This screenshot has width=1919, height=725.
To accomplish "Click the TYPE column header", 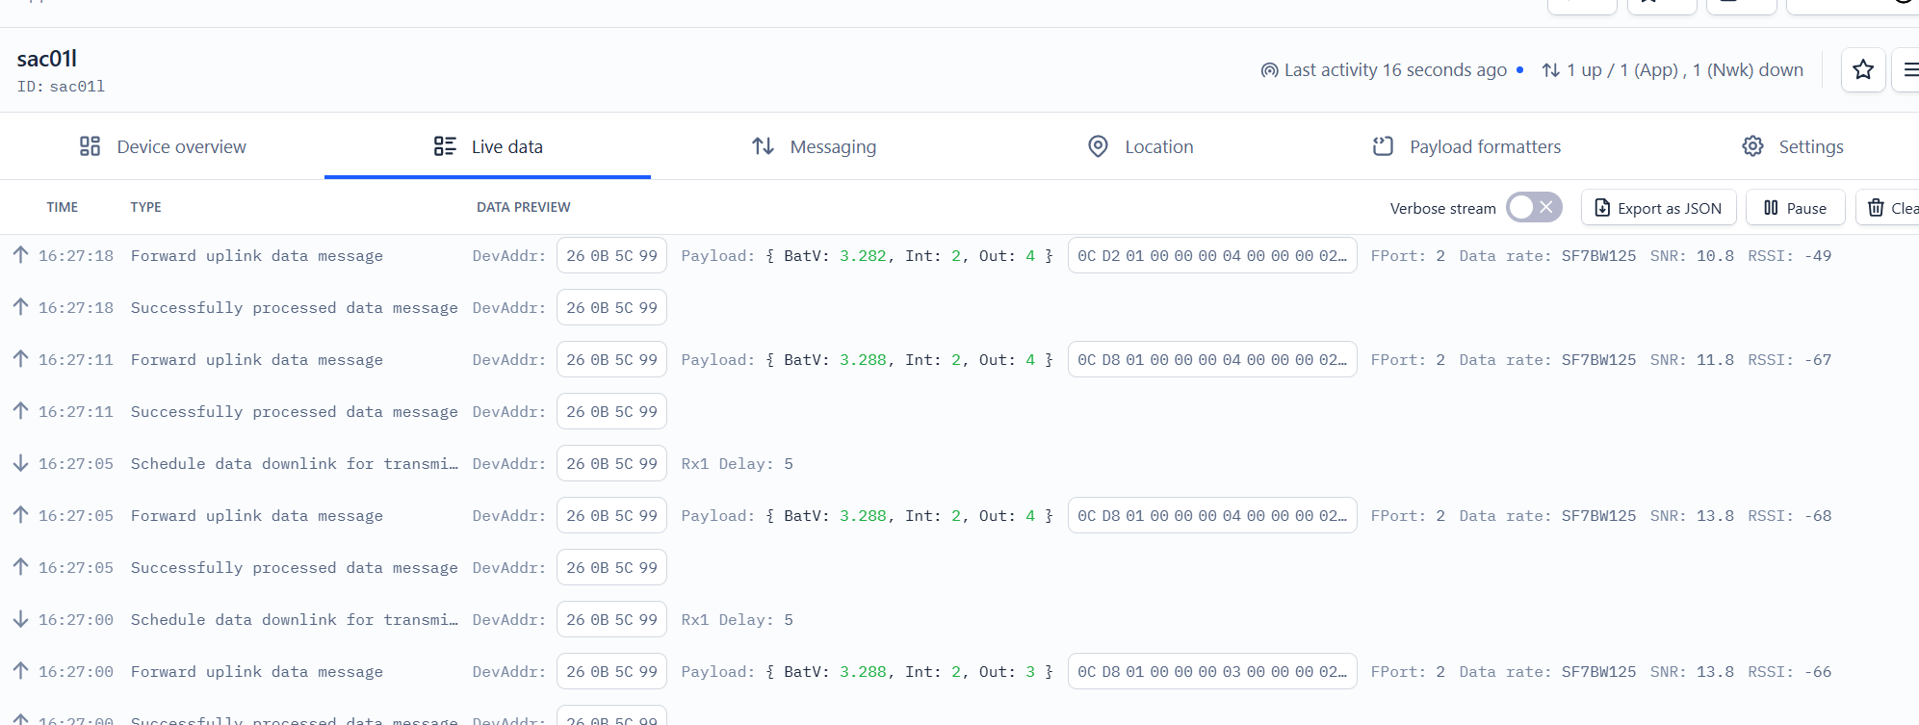I will pyautogui.click(x=146, y=207).
